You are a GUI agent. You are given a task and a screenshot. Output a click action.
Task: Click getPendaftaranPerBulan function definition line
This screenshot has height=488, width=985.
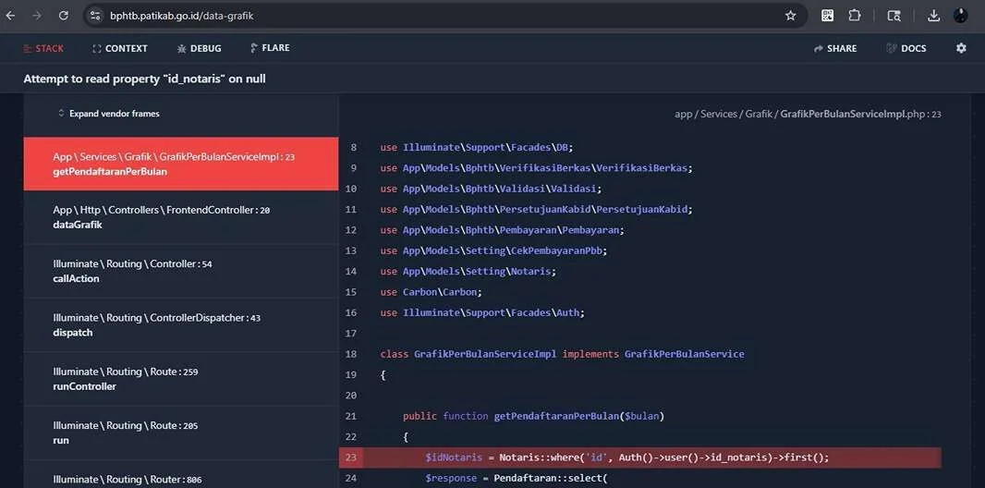[533, 416]
